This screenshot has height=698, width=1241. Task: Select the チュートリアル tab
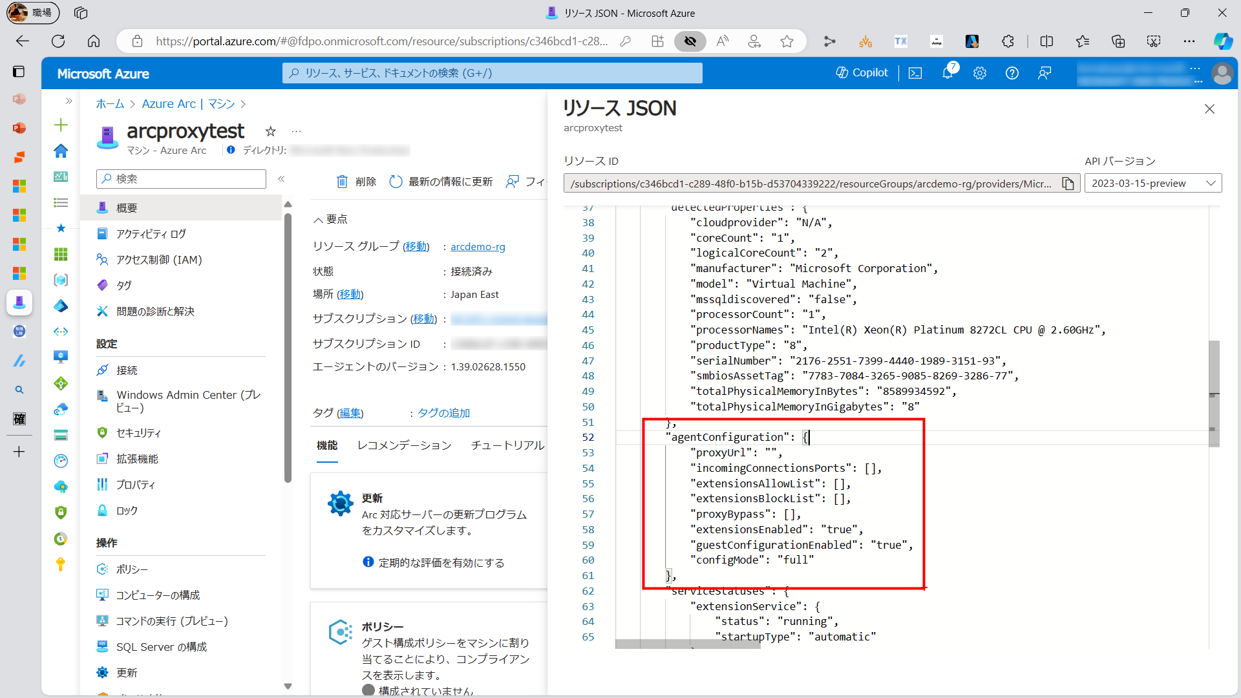(507, 445)
